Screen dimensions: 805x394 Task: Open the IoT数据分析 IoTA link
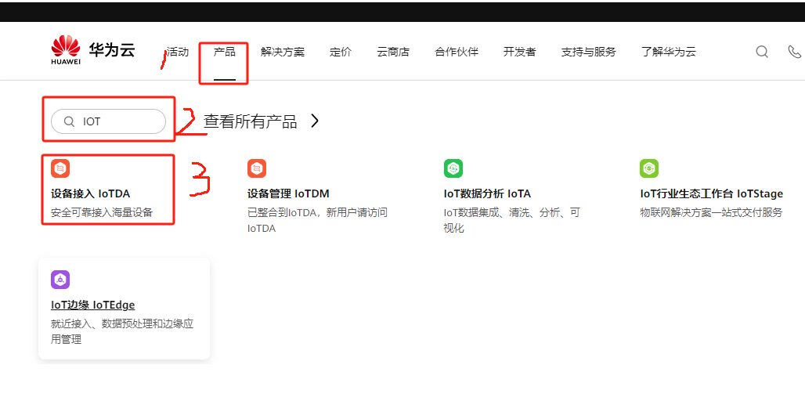pyautogui.click(x=487, y=193)
